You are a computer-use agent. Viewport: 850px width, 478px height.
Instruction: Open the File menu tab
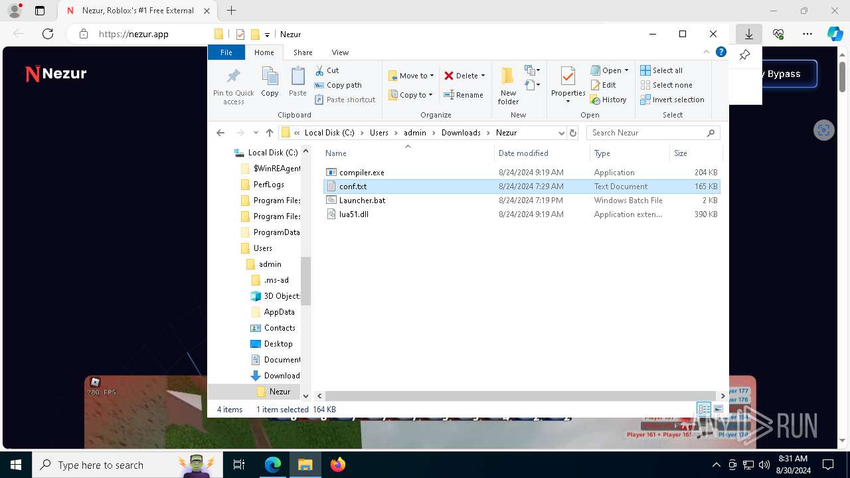coord(226,52)
